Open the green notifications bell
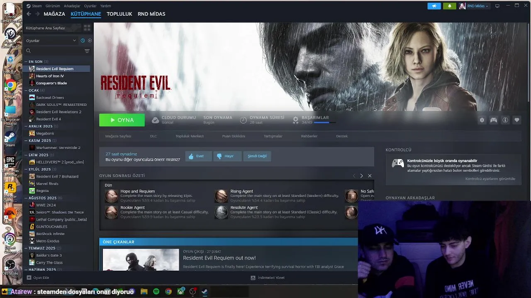The width and height of the screenshot is (531, 298). coord(450,6)
